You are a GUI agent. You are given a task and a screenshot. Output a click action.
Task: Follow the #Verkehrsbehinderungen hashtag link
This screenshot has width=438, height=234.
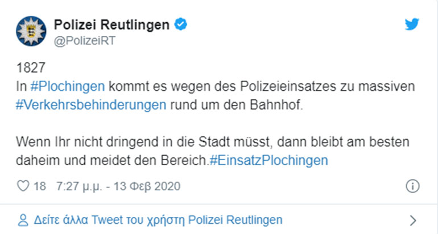point(92,106)
